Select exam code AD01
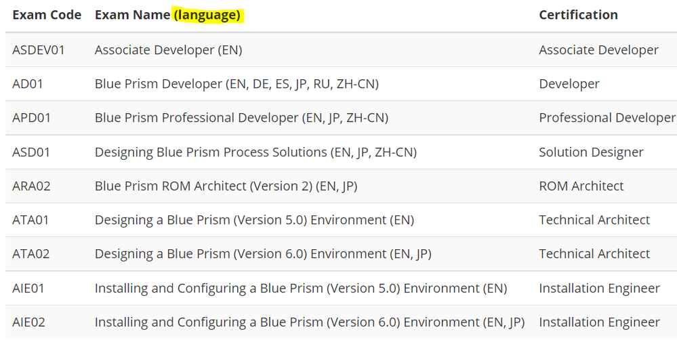The height and width of the screenshot is (340, 677). pos(27,84)
